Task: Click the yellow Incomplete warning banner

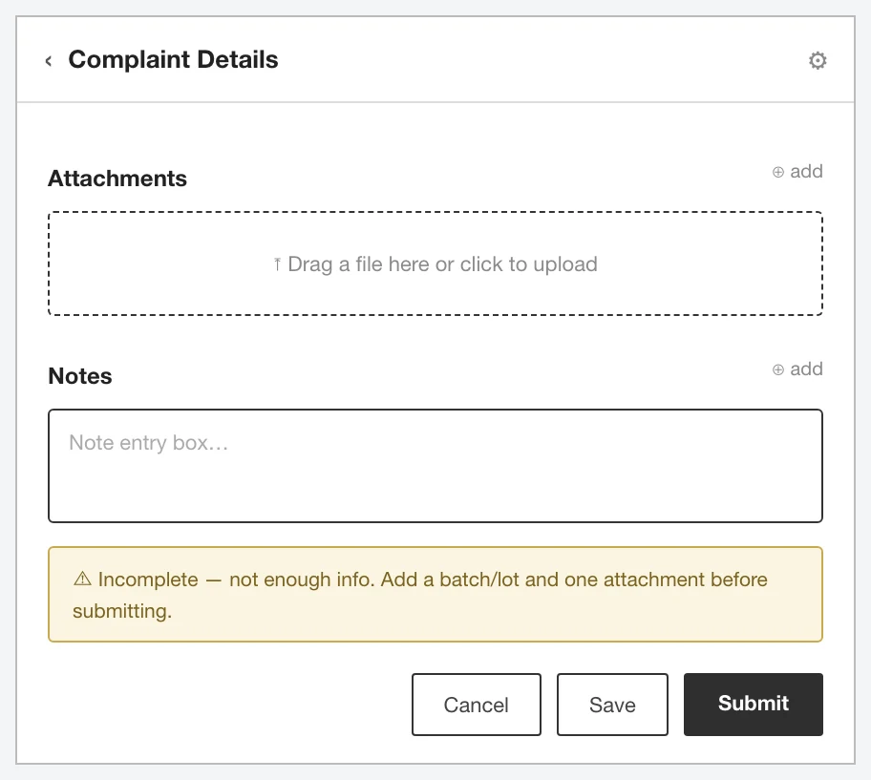Action: pos(435,595)
